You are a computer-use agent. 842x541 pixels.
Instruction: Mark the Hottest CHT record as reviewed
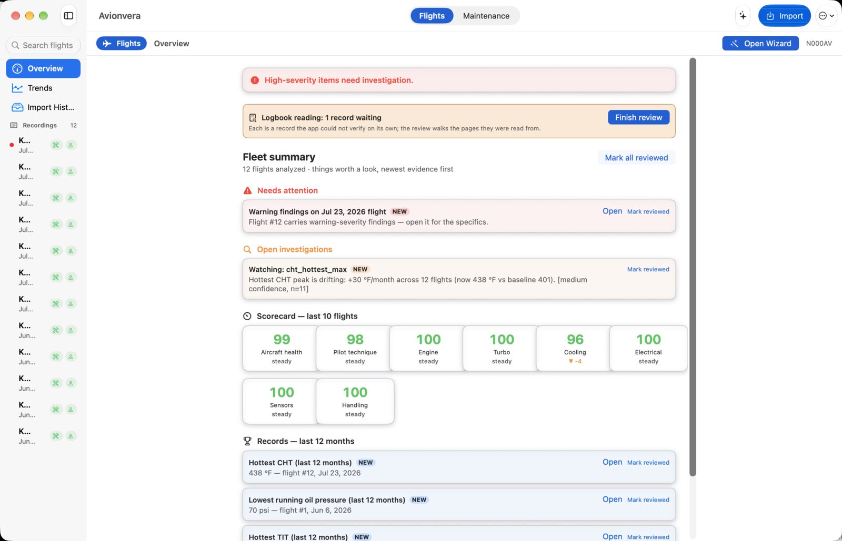pyautogui.click(x=648, y=463)
